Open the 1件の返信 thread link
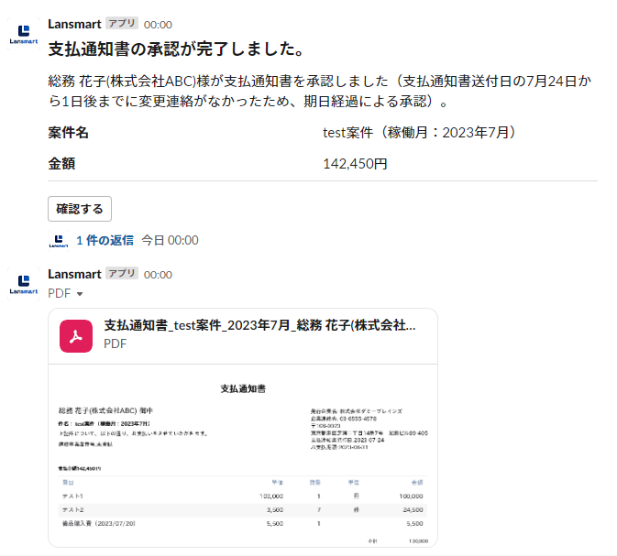 pyautogui.click(x=105, y=240)
